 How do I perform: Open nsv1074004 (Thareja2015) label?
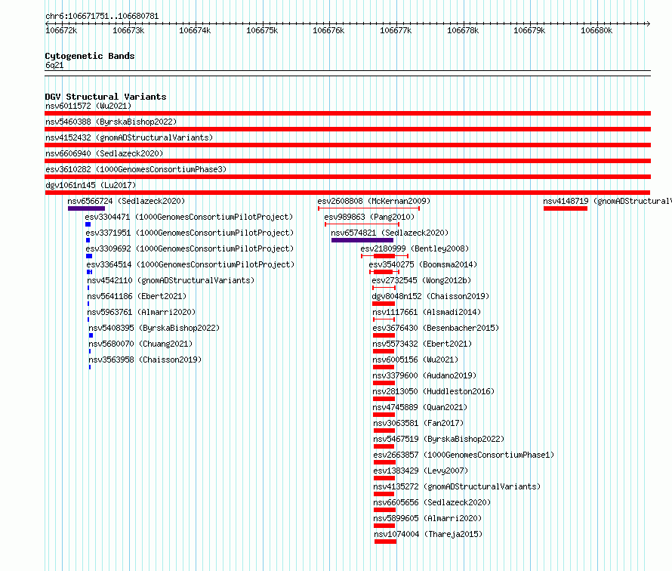tap(428, 534)
